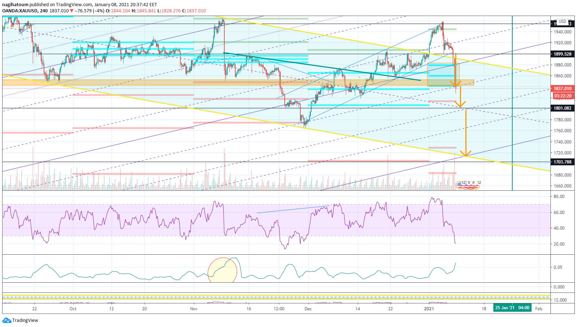577x327 pixels.
Task: Click the 2021 label on time axis
Action: [x=429, y=309]
